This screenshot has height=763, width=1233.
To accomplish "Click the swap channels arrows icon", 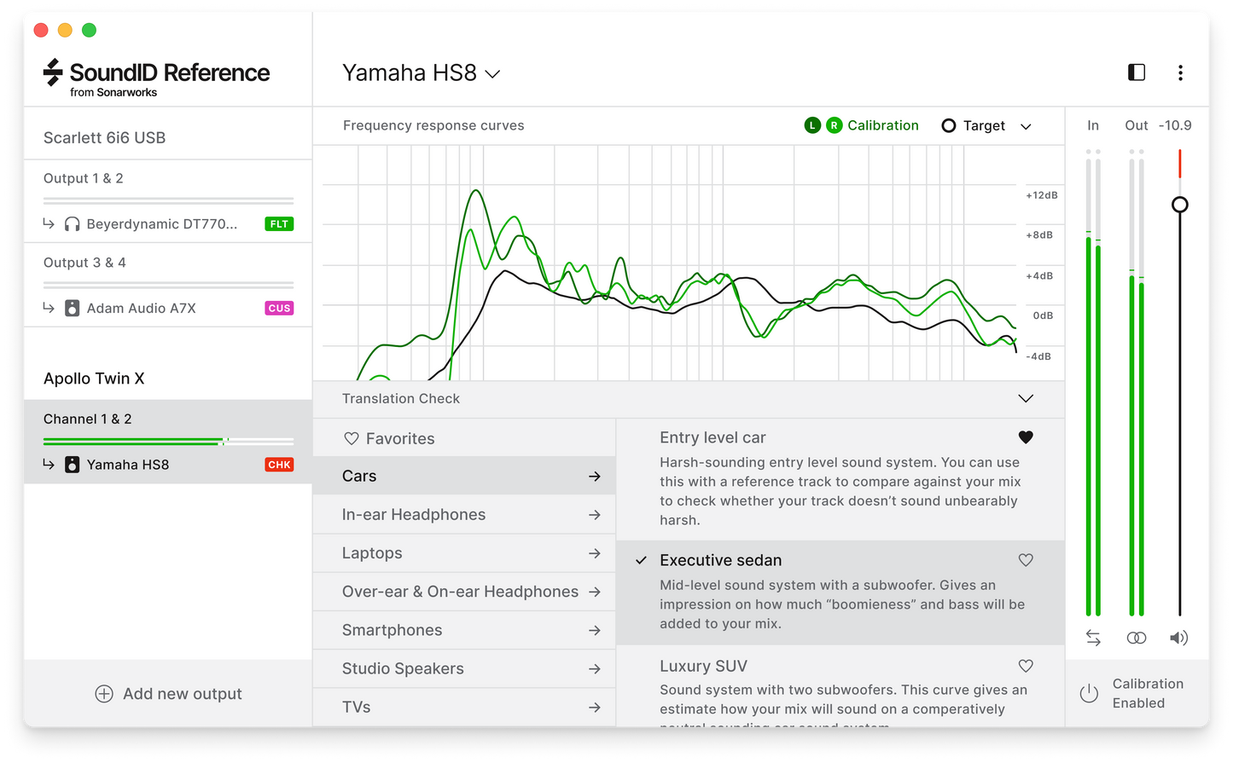I will [1093, 638].
